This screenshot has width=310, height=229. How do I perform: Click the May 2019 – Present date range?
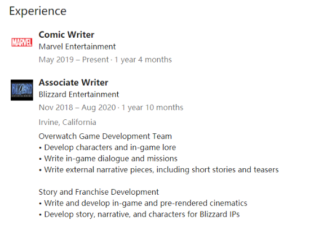click(74, 60)
